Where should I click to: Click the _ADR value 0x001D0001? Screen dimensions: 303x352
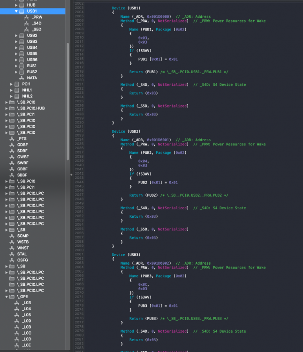tap(158, 140)
